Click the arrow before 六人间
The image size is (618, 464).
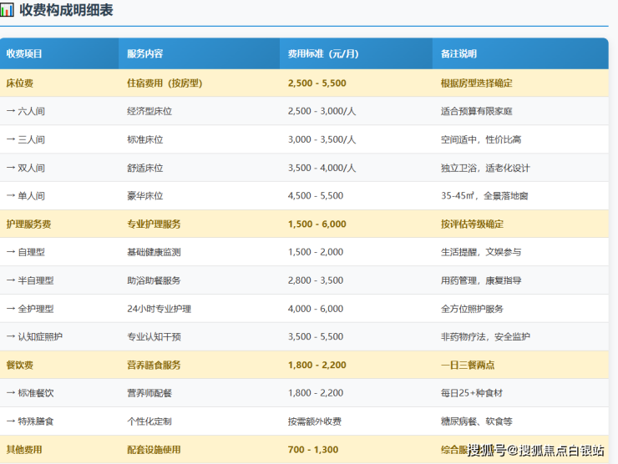pos(10,111)
